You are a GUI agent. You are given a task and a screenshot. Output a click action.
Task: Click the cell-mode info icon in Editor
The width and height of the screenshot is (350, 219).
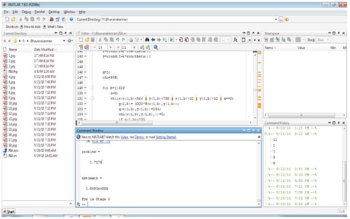coord(156,47)
